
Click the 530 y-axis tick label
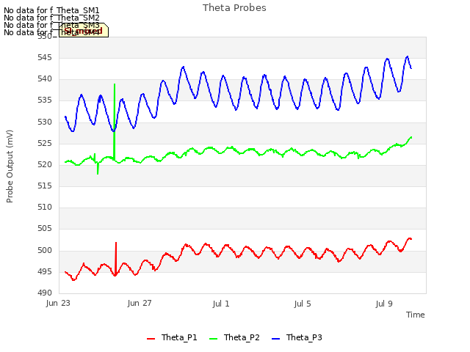pyautogui.click(x=45, y=122)
